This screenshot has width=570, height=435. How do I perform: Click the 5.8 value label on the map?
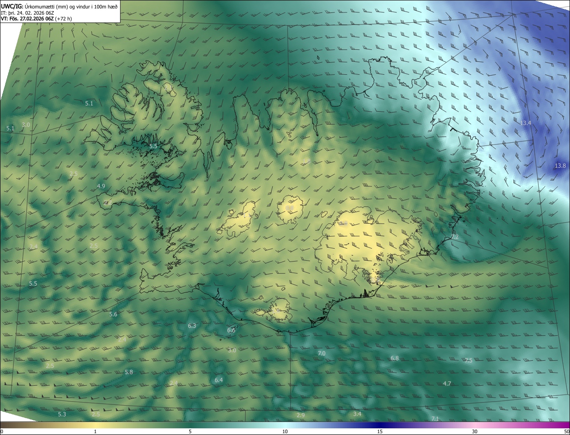tap(129, 372)
